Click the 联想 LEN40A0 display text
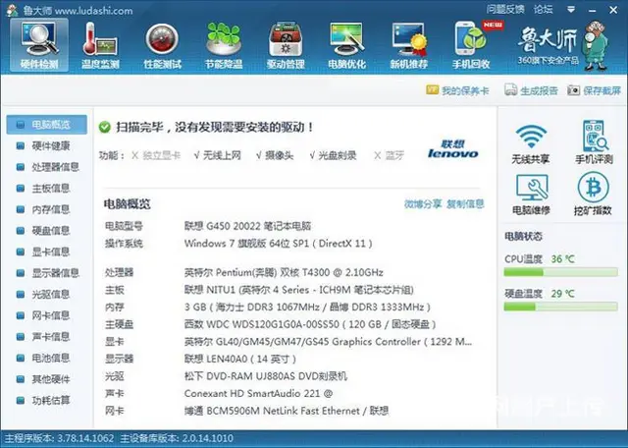Viewport: 628px width, 448px height. pos(239,359)
